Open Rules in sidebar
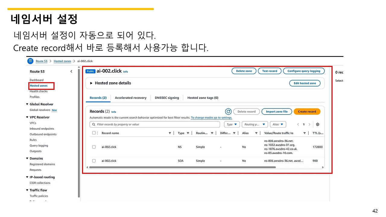The image size is (386, 217). (x=33, y=140)
